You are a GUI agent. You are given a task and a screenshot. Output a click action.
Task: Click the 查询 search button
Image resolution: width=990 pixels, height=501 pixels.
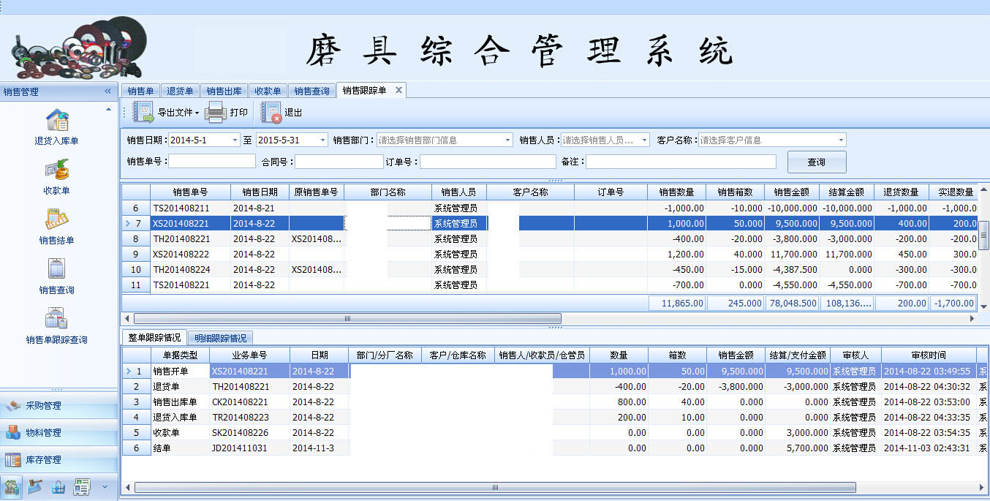click(817, 162)
